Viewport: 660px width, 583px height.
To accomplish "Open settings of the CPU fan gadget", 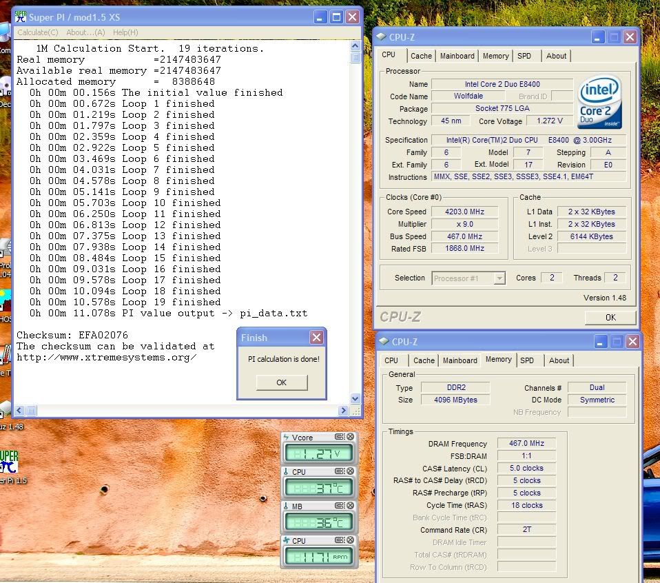I will (339, 540).
